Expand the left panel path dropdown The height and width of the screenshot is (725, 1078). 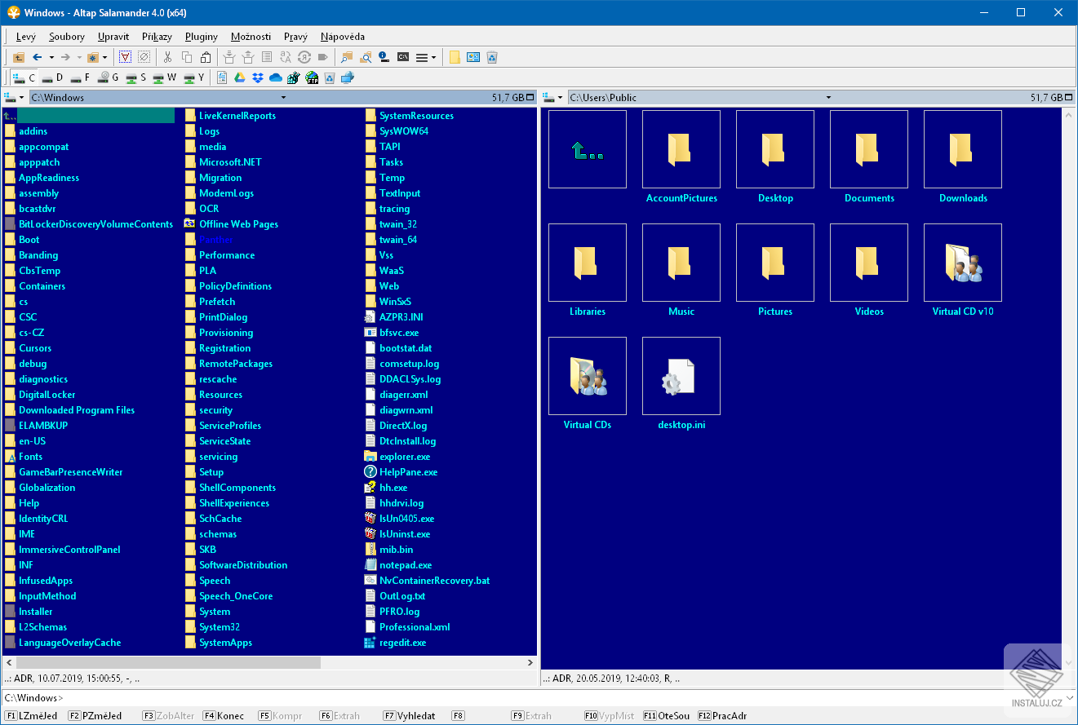coord(282,98)
